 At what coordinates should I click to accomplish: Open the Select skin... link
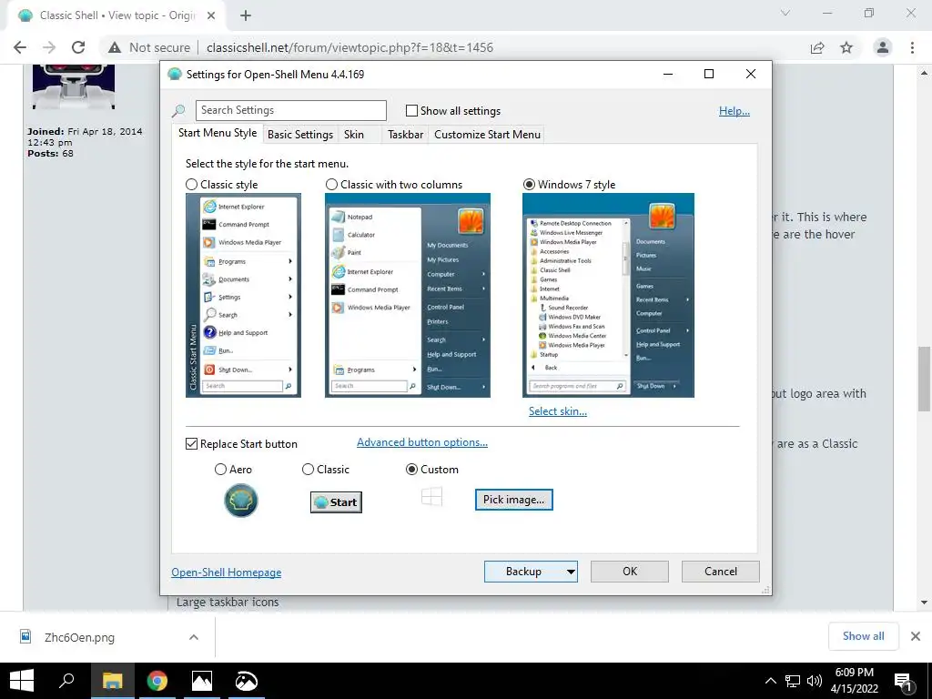pyautogui.click(x=558, y=411)
